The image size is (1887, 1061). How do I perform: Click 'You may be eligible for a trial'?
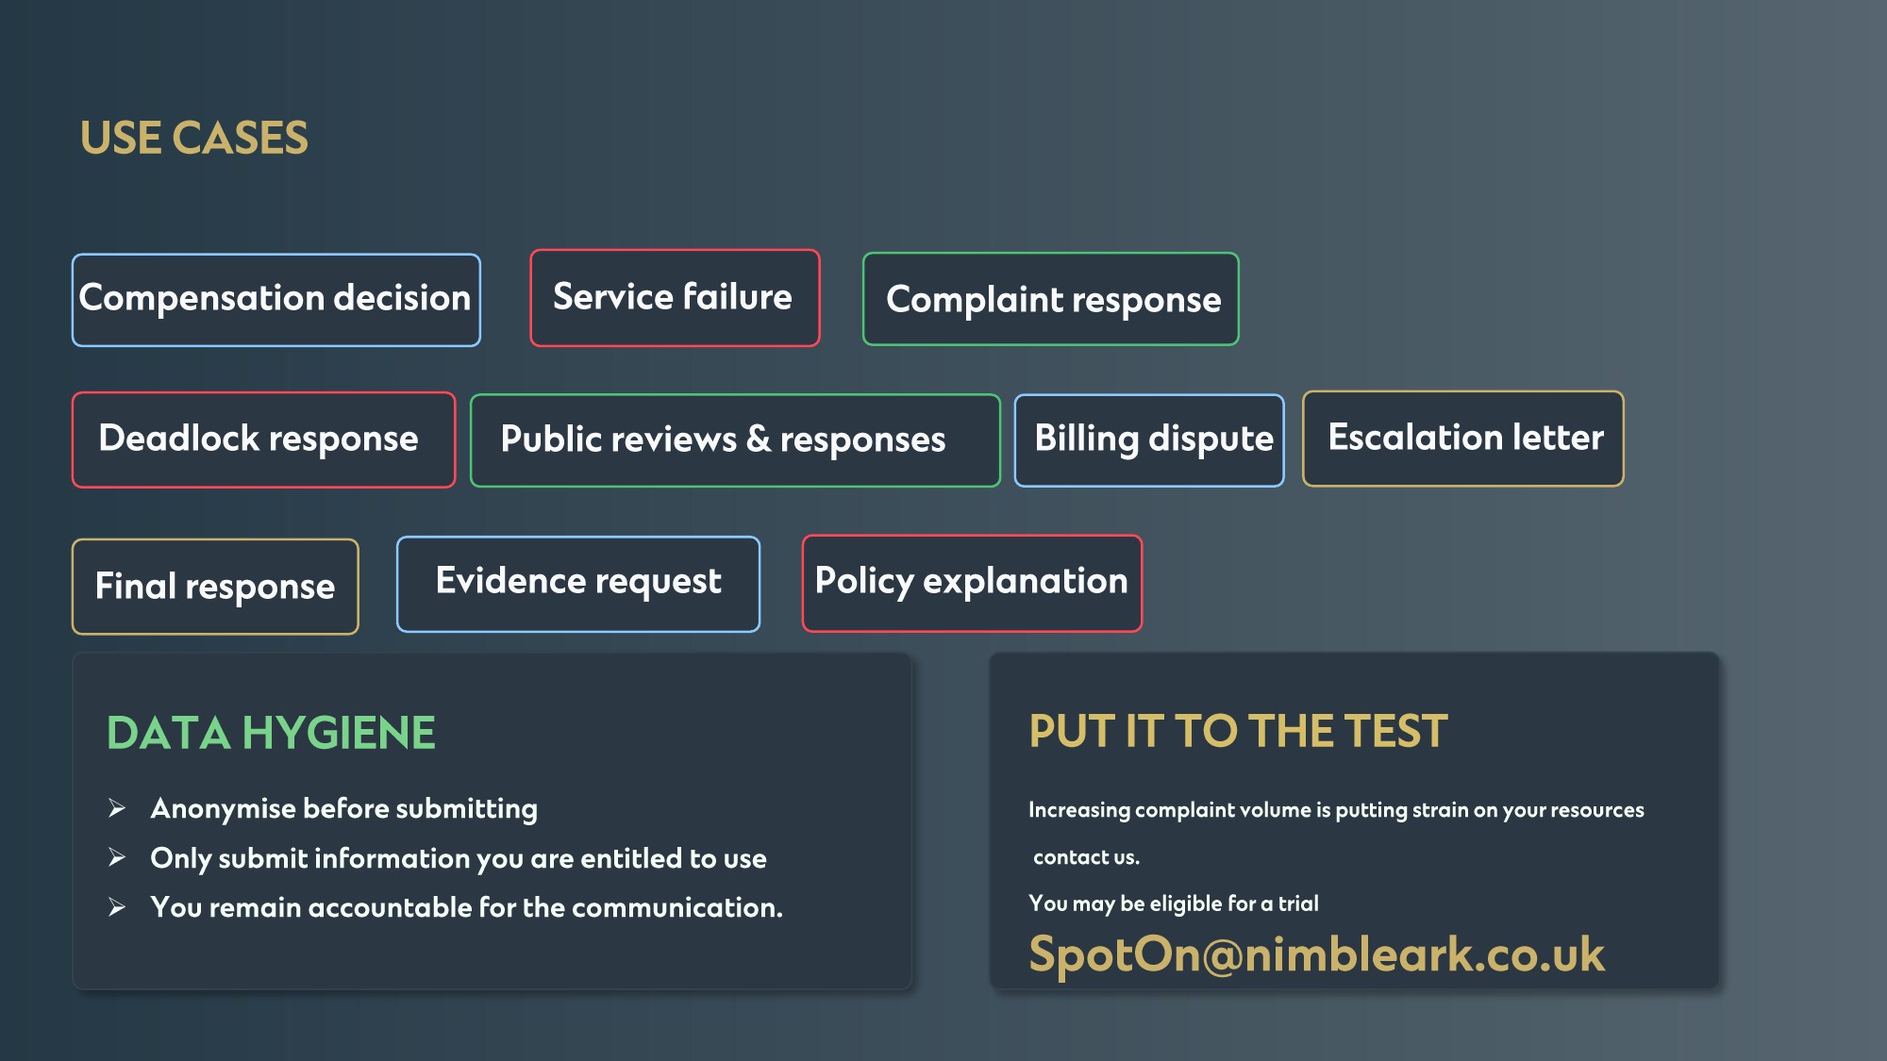click(1174, 904)
